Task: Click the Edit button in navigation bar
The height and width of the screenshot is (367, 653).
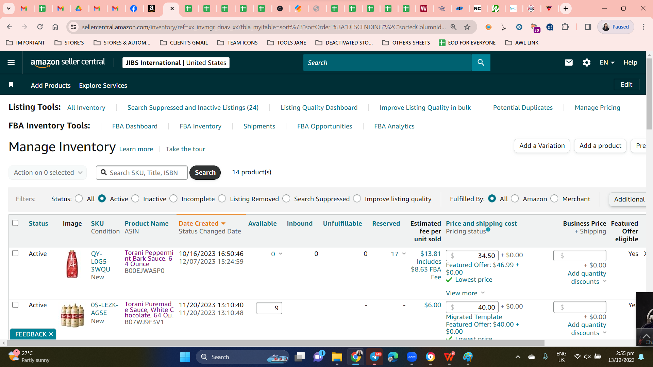Action: [626, 85]
